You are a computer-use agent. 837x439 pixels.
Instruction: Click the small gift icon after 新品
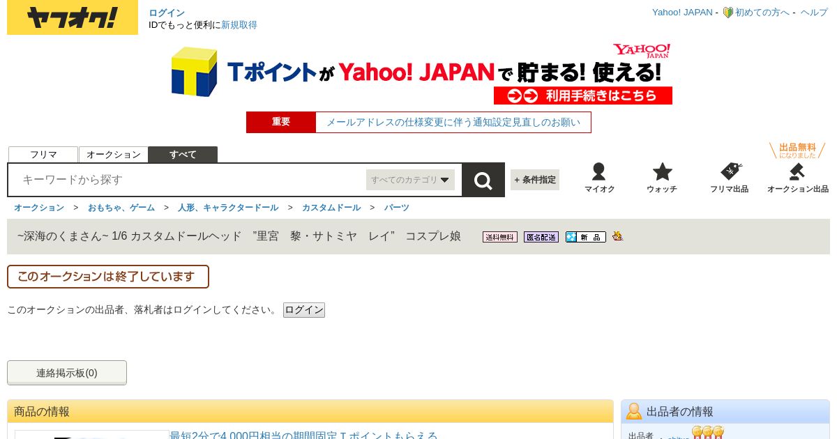tap(617, 236)
